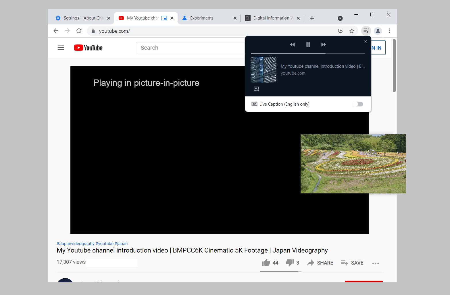Close the Experiments tab
This screenshot has width=450, height=295.
[x=235, y=18]
